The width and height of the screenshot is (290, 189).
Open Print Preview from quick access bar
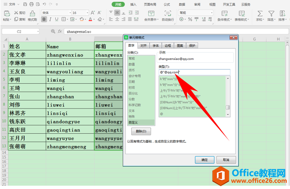pos(38,4)
